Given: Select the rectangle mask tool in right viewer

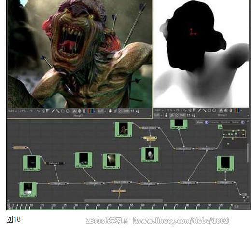Looking at the screenshot, I should coord(209,110).
